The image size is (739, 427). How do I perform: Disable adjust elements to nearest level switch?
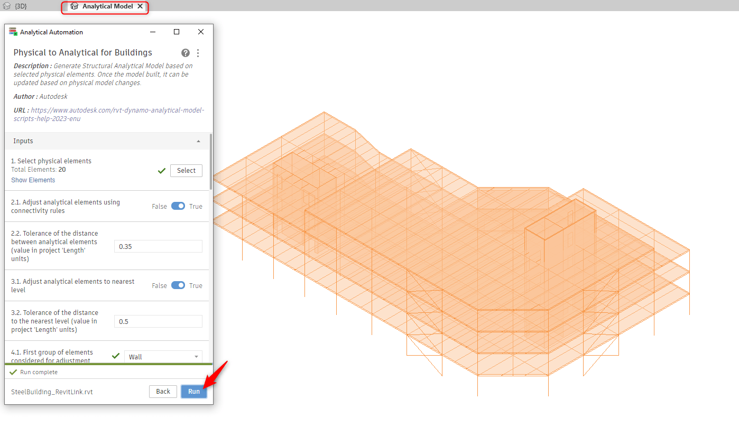click(178, 285)
